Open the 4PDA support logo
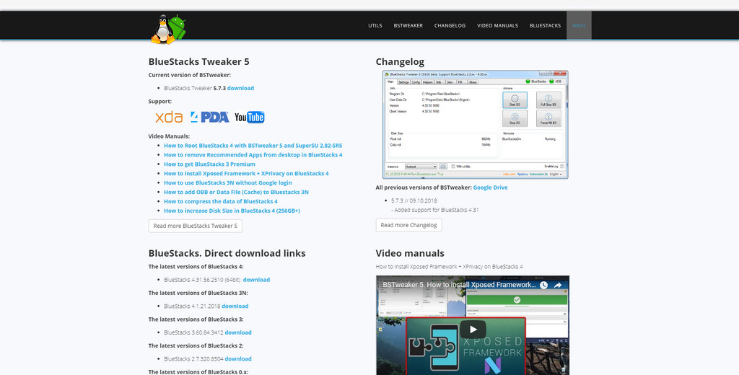The height and width of the screenshot is (375, 739). click(x=210, y=117)
